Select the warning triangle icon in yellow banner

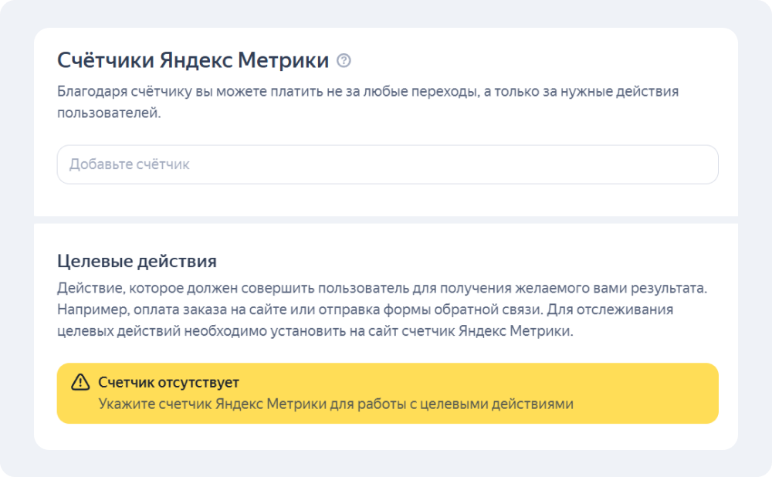(x=80, y=383)
